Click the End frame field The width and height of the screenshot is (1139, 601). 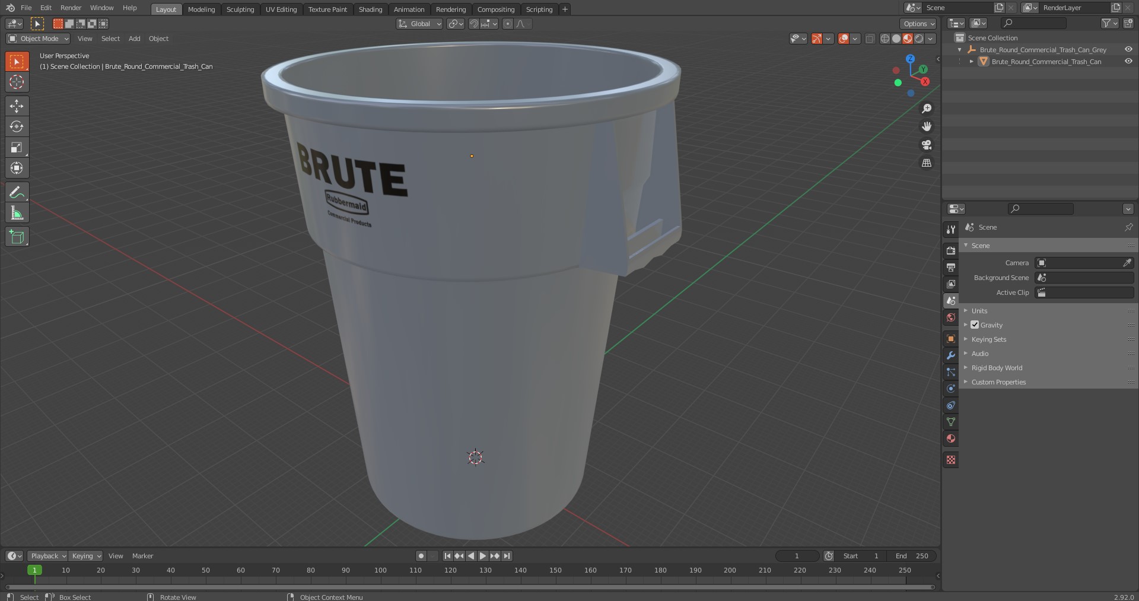(x=912, y=556)
